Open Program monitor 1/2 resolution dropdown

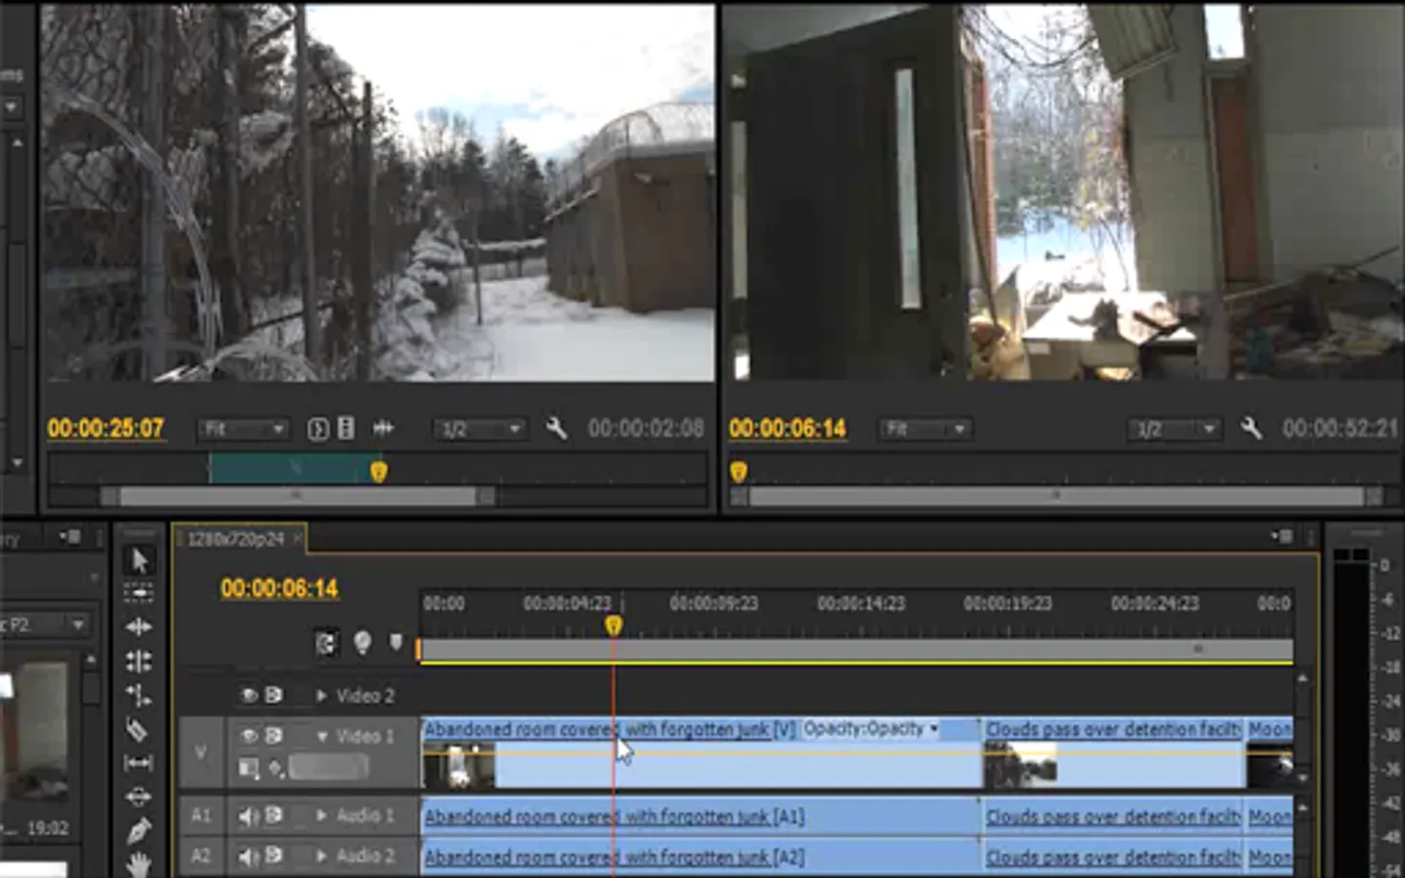[x=1175, y=429]
